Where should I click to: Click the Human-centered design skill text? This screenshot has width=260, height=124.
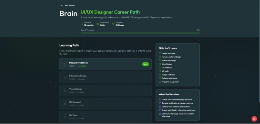click(172, 57)
